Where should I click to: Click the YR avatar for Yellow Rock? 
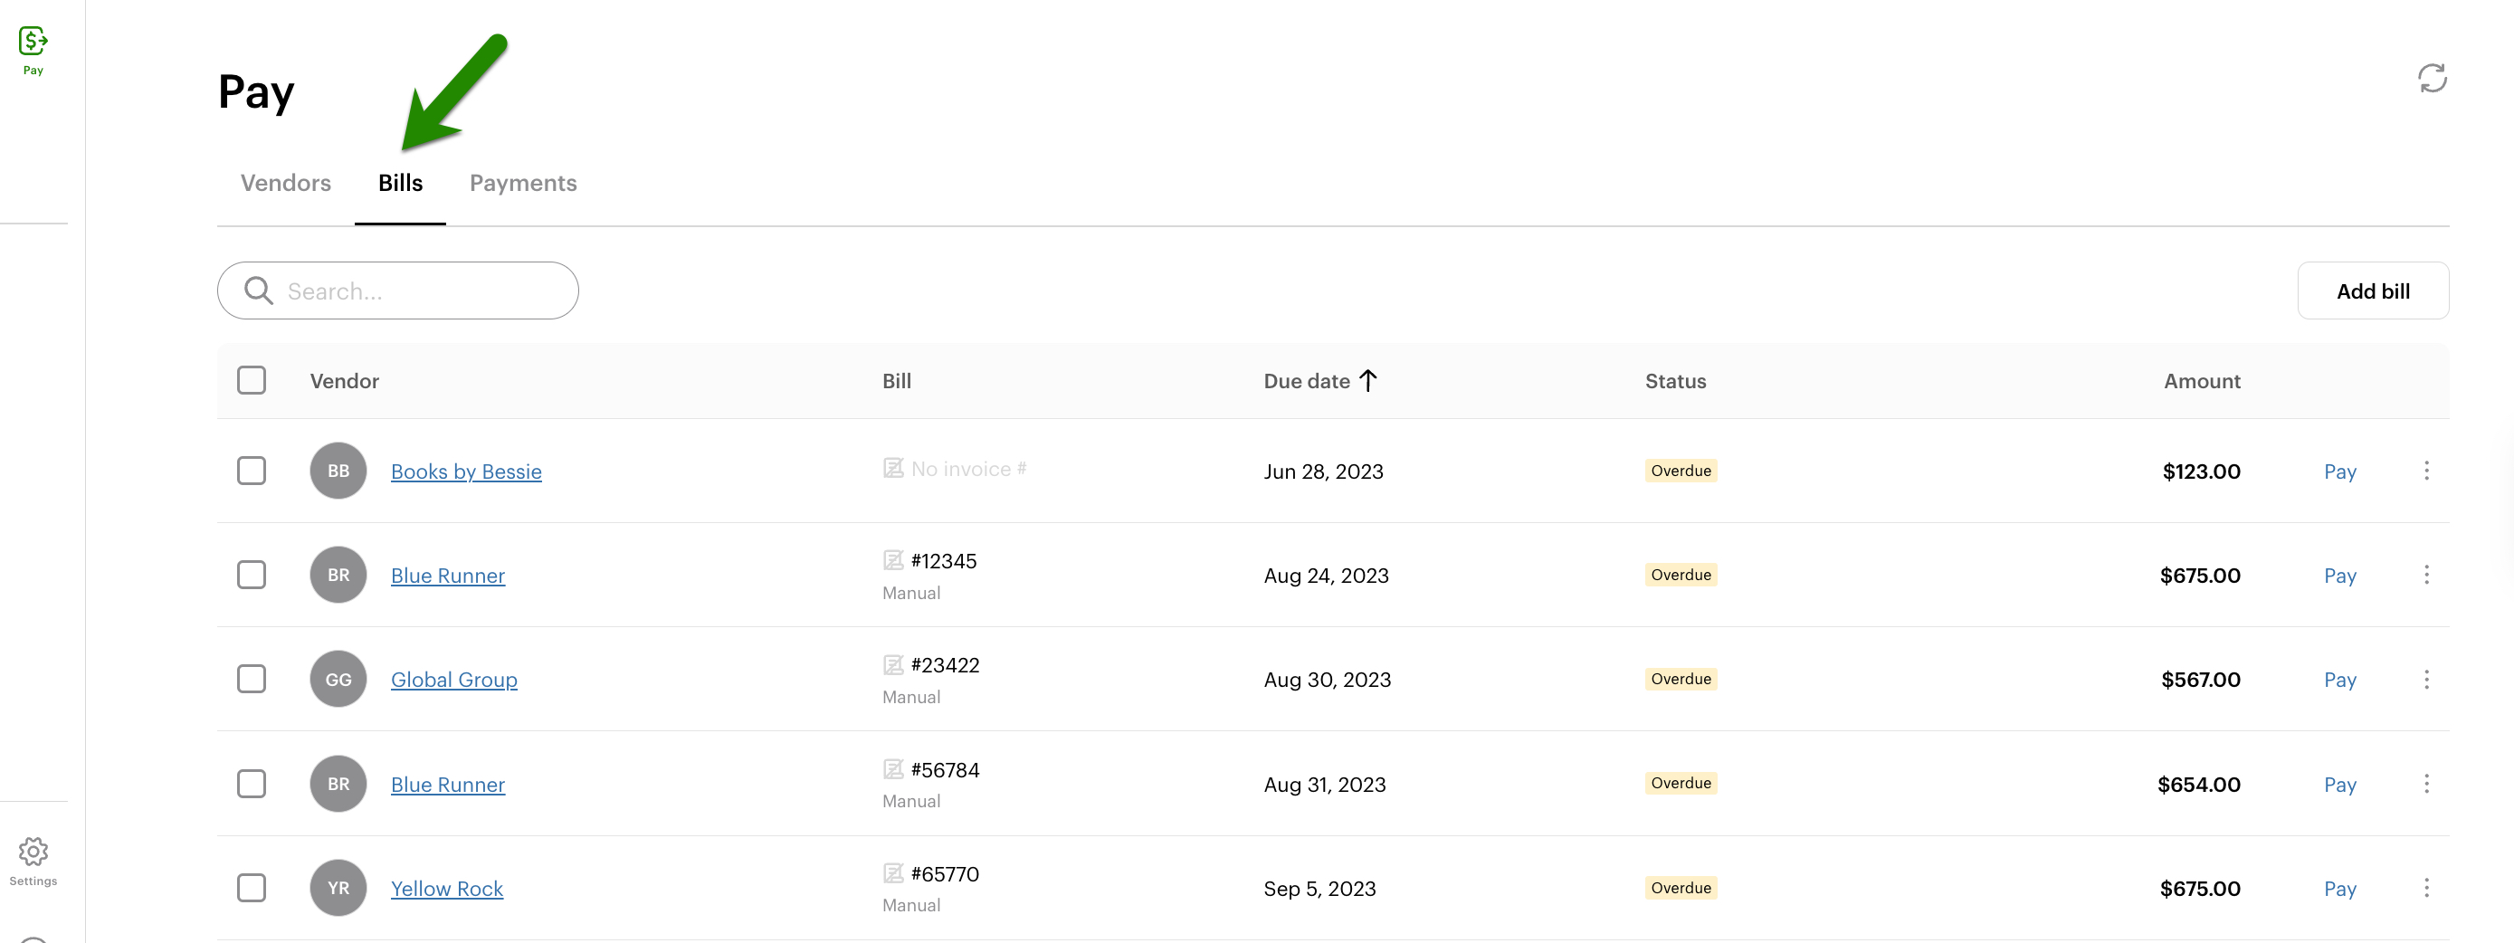[338, 888]
